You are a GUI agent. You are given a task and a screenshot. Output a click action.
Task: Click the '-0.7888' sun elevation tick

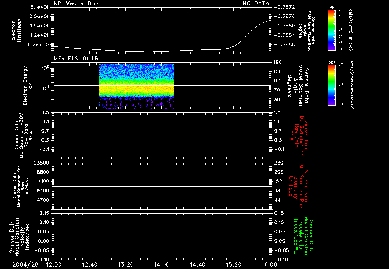(285, 44)
